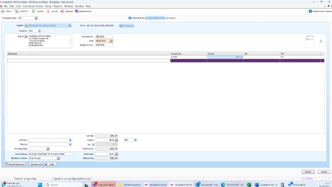332x187 pixels.
Task: Click the empty Description cell in second row
Action: (89, 61)
